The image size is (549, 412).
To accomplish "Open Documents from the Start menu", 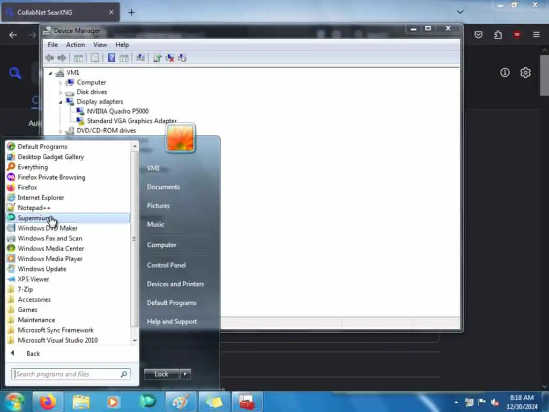I will point(163,187).
